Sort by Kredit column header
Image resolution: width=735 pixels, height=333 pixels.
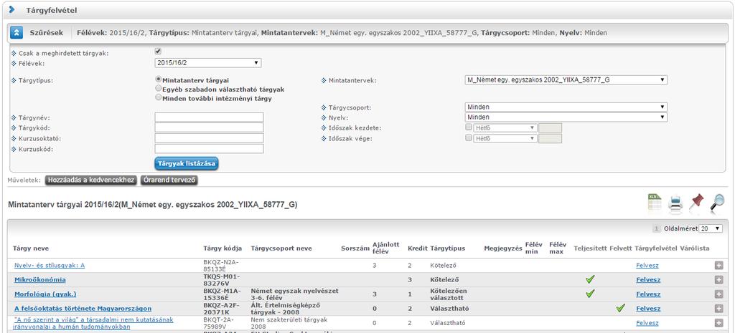tap(417, 248)
